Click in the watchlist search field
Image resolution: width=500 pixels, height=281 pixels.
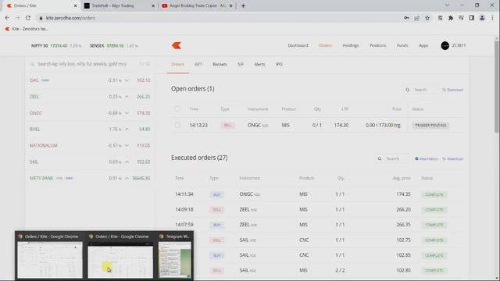click(83, 64)
